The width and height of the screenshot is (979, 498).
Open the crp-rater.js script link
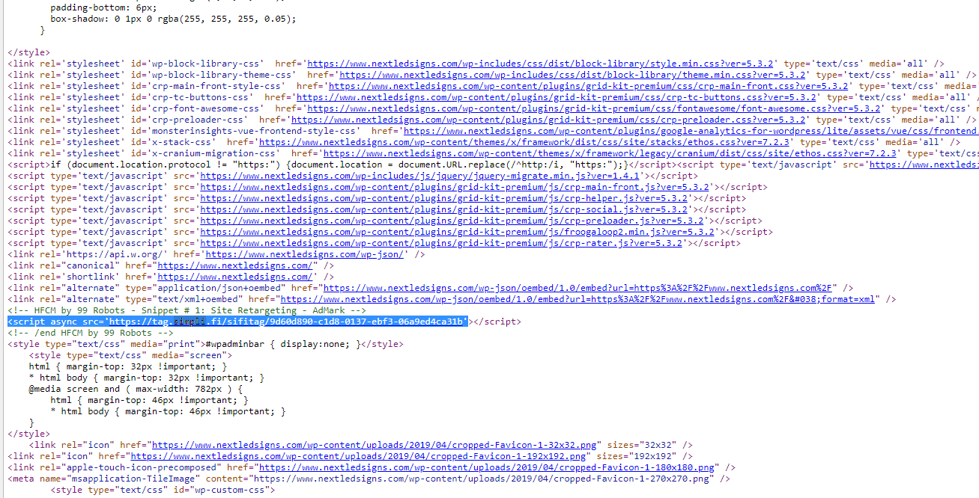coord(443,243)
